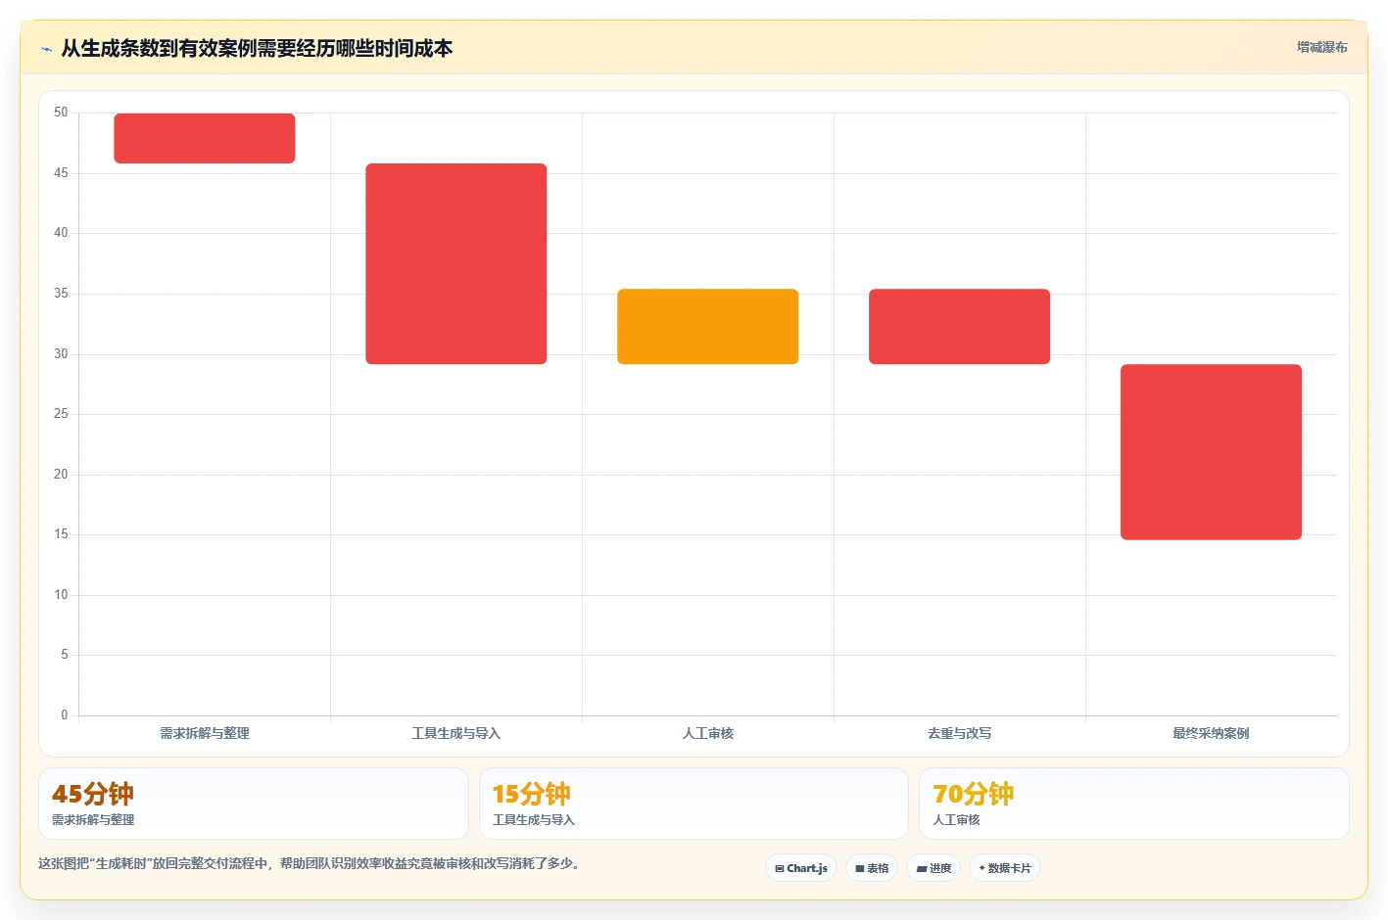
Task: Open the 45分钟 stat card
Action: click(x=254, y=804)
